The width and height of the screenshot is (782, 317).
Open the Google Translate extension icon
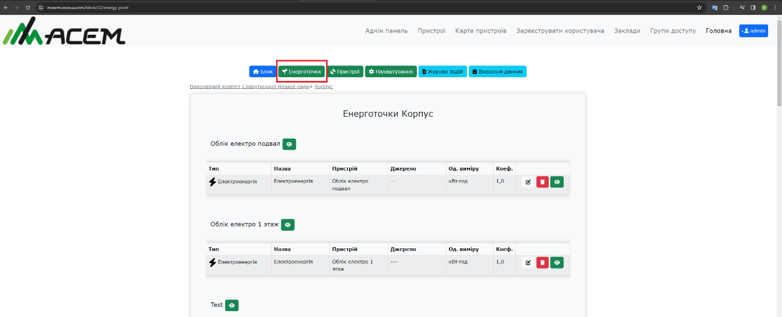[714, 7]
